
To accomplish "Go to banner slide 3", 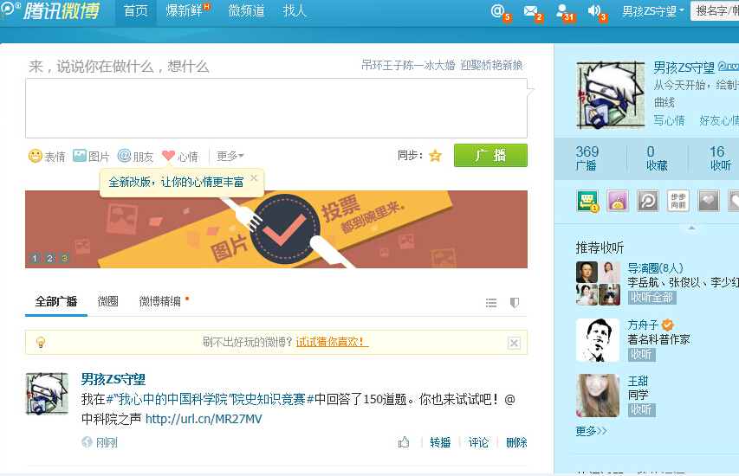I will 65,259.
